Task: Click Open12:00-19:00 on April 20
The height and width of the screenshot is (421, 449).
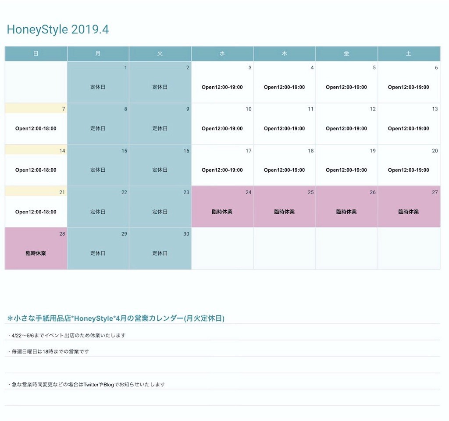Action: pyautogui.click(x=409, y=170)
